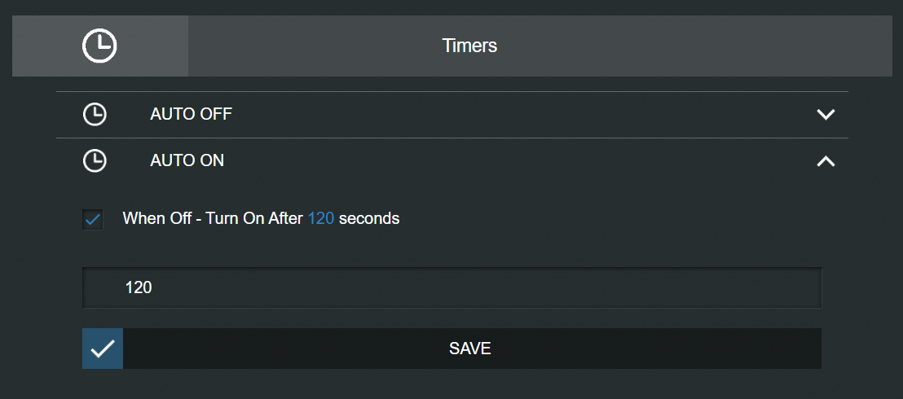Collapse the AUTO ON section chevron

tap(826, 161)
